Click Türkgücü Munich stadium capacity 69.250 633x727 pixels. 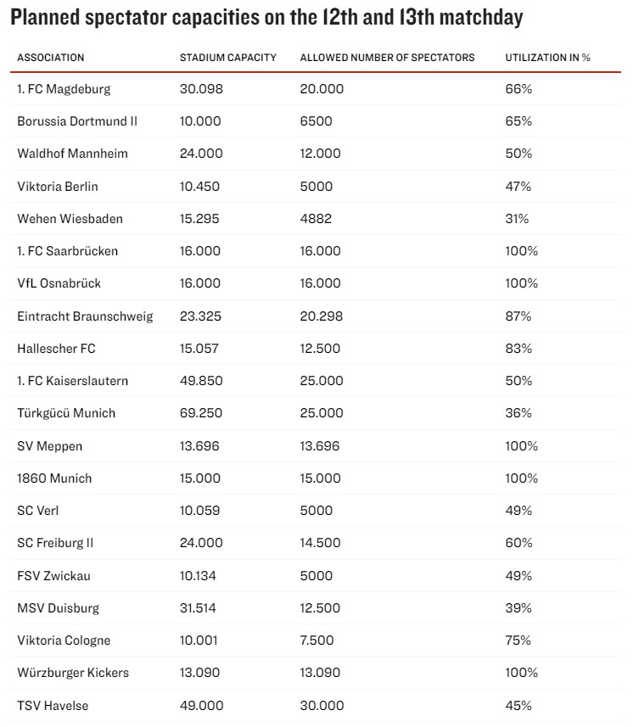[201, 413]
